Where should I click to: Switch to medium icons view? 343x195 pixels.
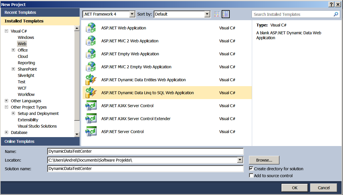(225, 14)
